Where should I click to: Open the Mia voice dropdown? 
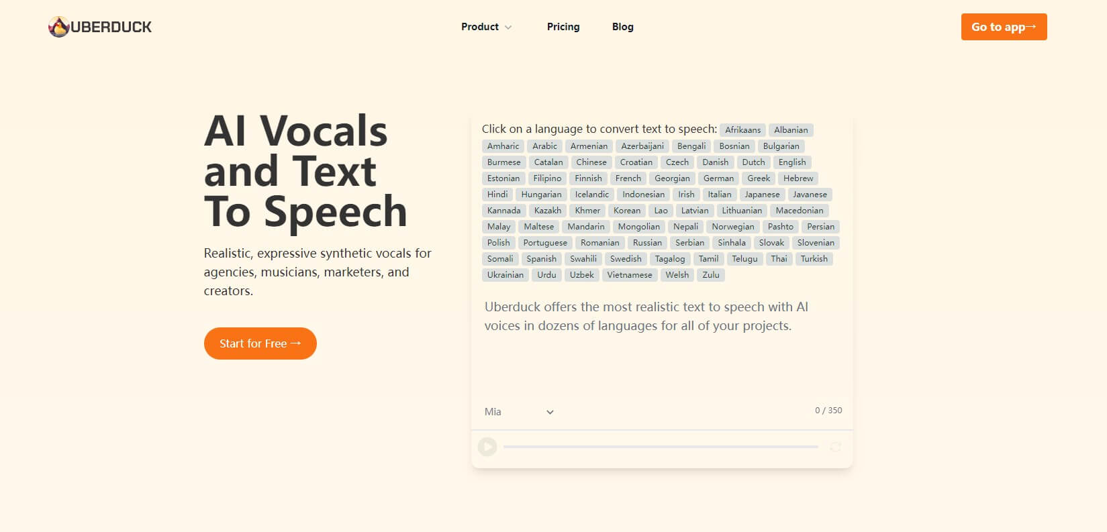point(519,412)
